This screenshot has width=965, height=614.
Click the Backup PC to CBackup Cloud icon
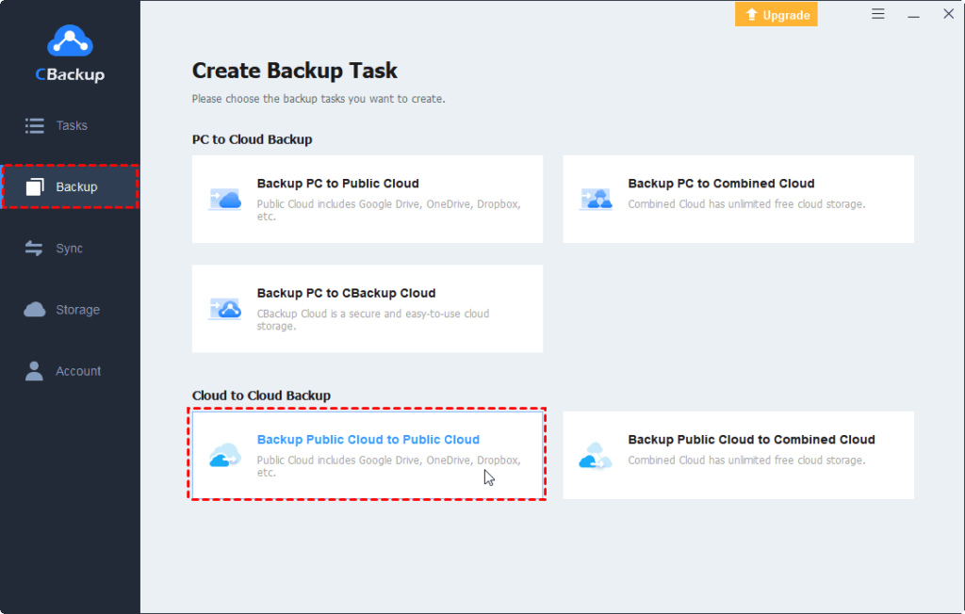point(224,309)
